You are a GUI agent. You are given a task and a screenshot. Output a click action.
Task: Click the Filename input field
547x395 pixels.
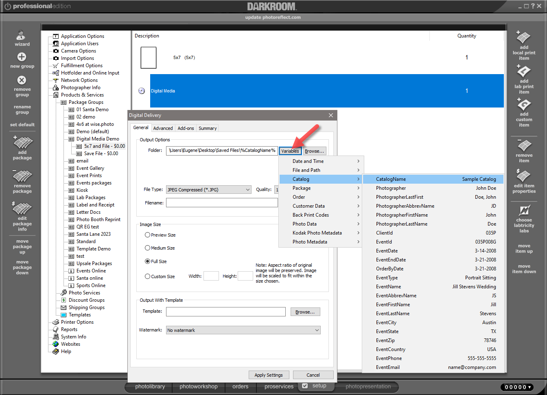(222, 203)
